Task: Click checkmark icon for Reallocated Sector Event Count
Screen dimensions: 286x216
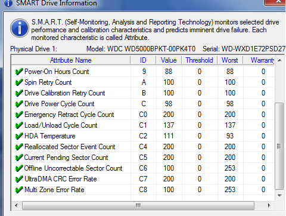Action: pyautogui.click(x=19, y=147)
